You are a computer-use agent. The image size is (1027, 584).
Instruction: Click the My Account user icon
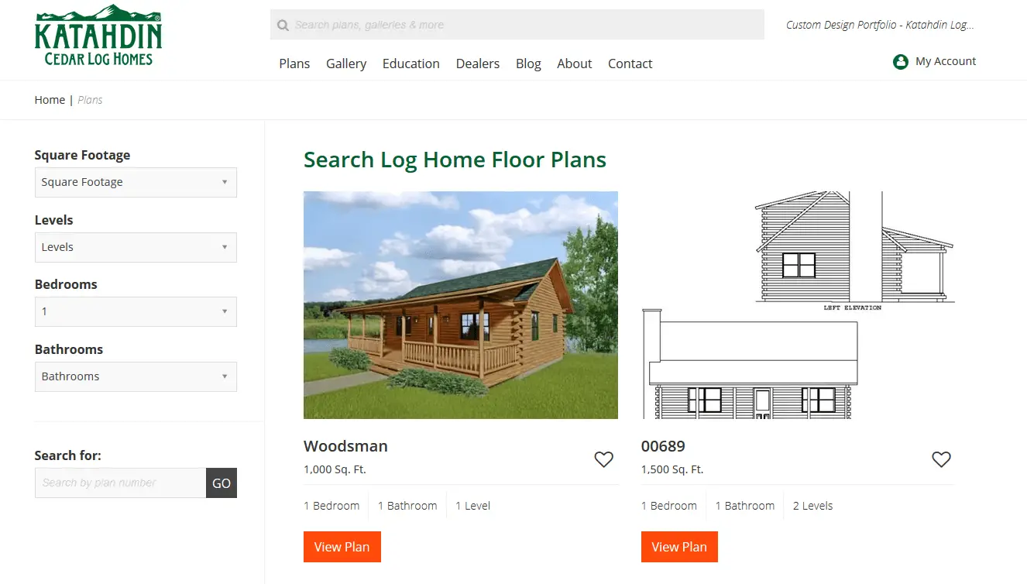900,61
